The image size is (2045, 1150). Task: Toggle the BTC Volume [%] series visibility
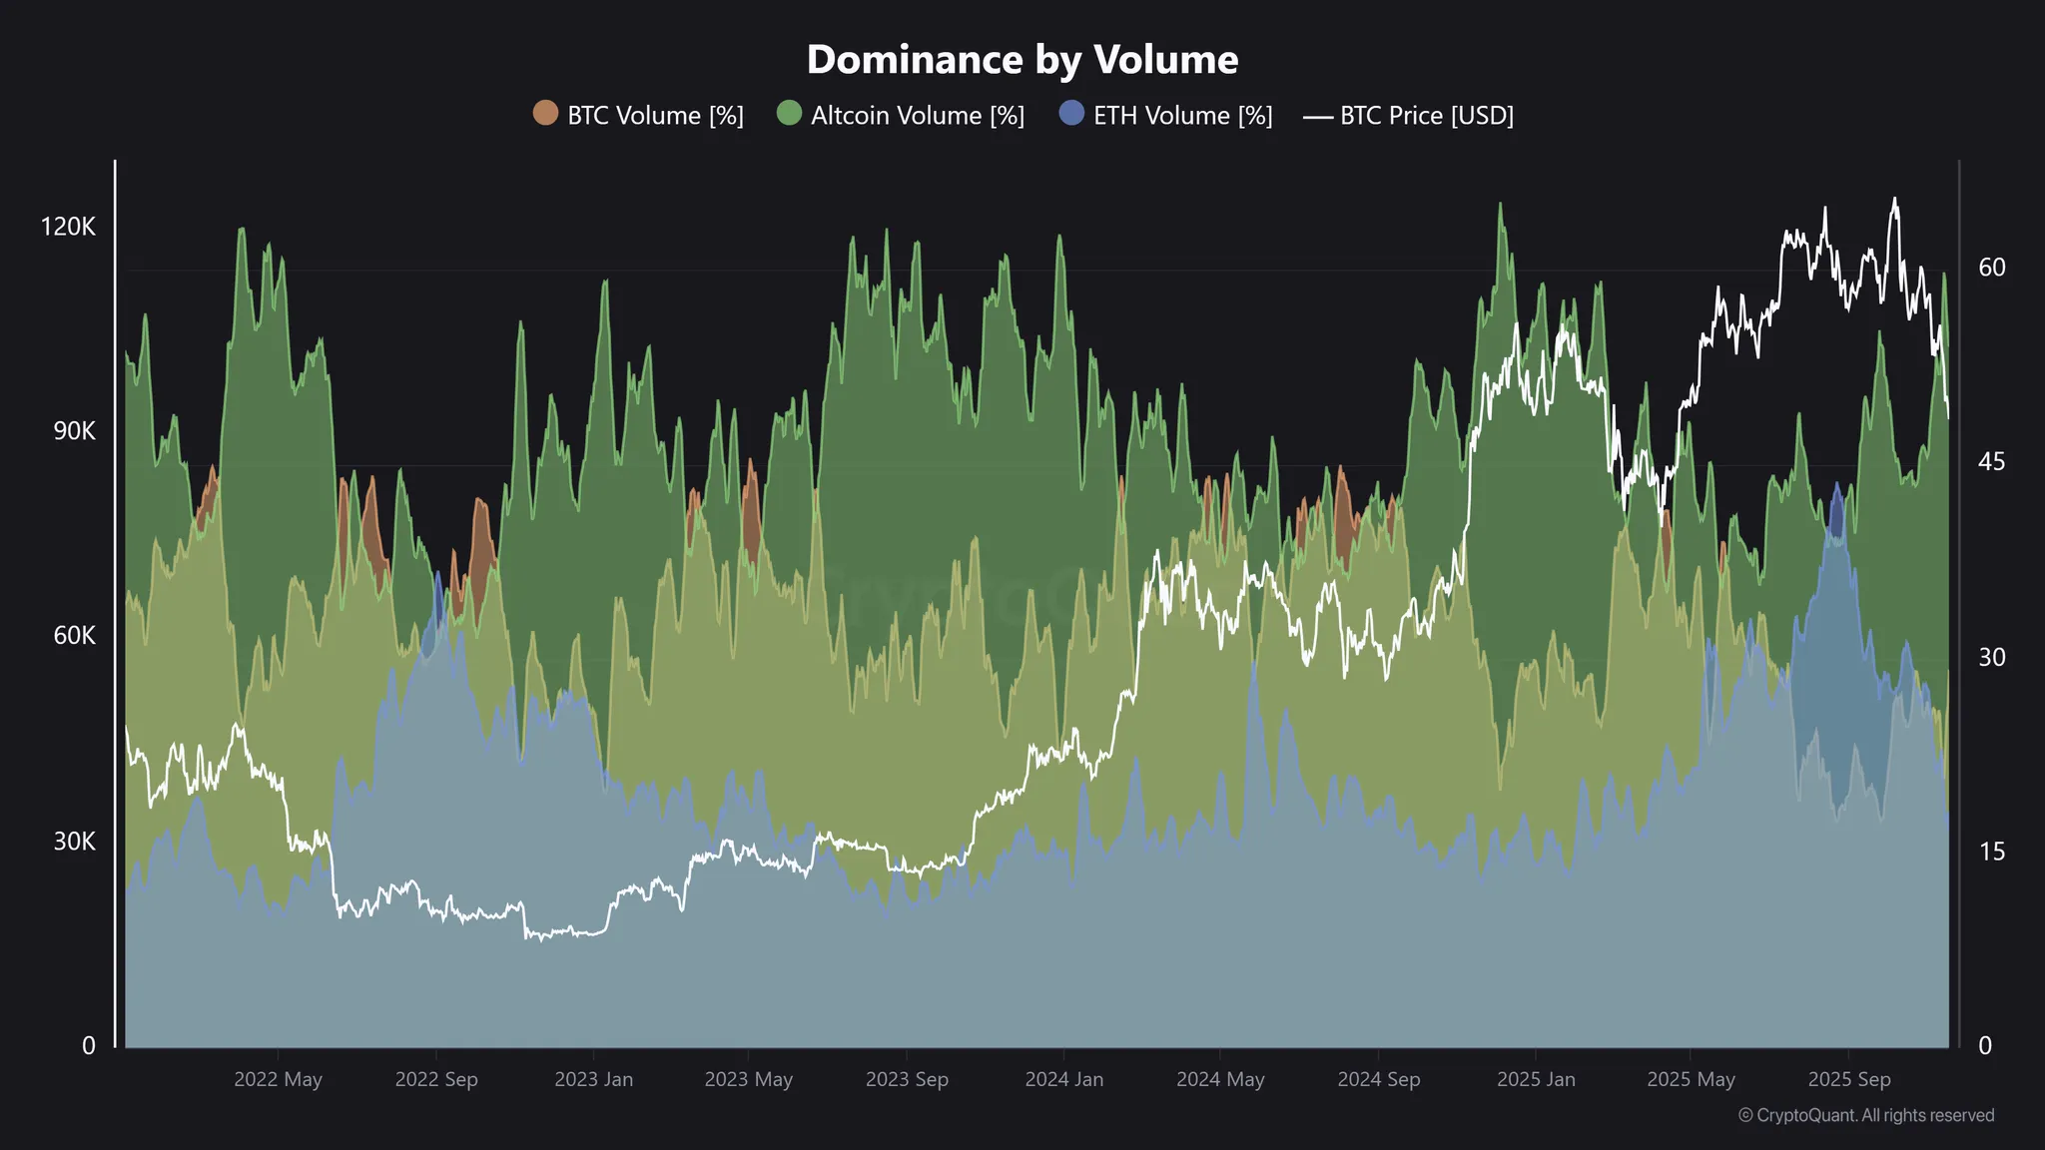tap(654, 115)
